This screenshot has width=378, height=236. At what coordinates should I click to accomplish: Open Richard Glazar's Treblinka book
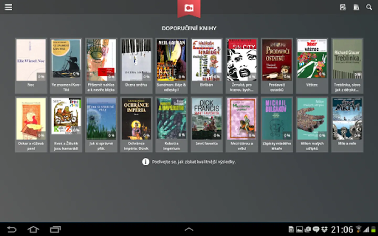click(347, 66)
